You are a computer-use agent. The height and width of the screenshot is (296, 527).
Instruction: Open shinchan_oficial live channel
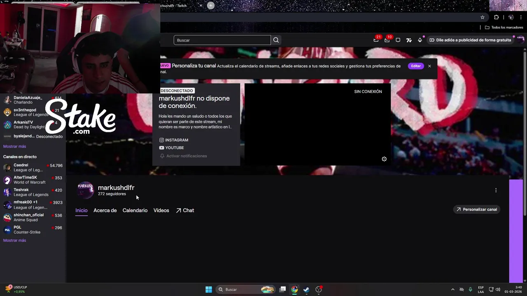coord(33,217)
